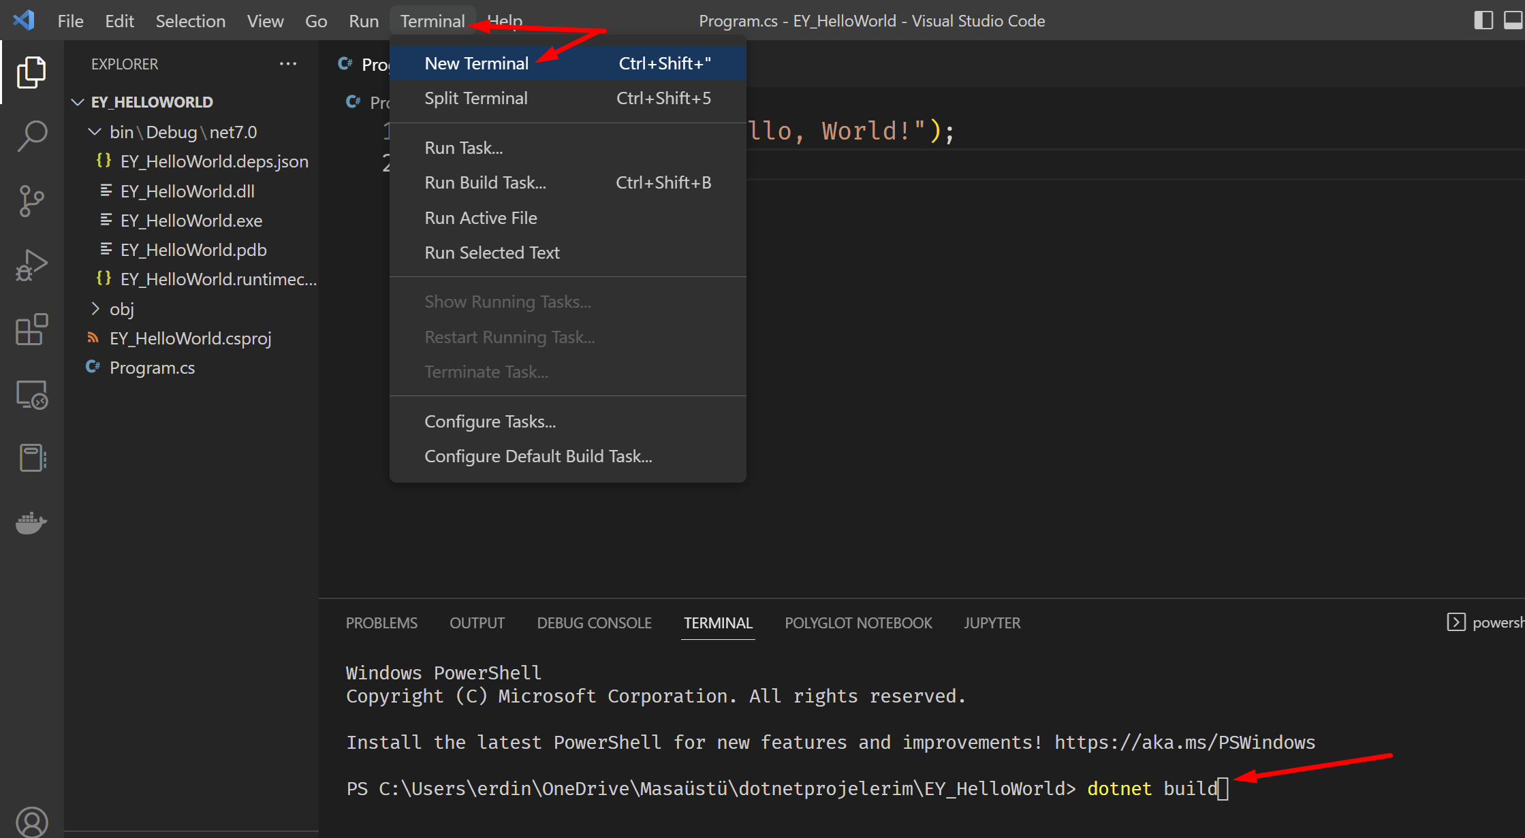Open the View menu
The height and width of the screenshot is (838, 1525).
(265, 21)
